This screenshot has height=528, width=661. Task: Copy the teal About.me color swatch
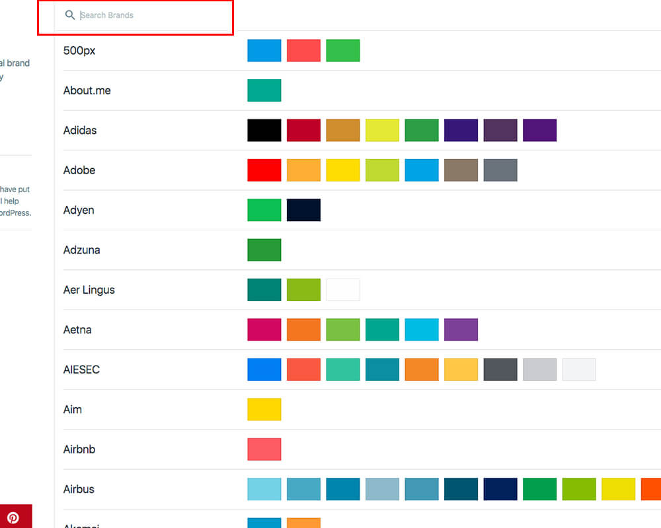(264, 90)
